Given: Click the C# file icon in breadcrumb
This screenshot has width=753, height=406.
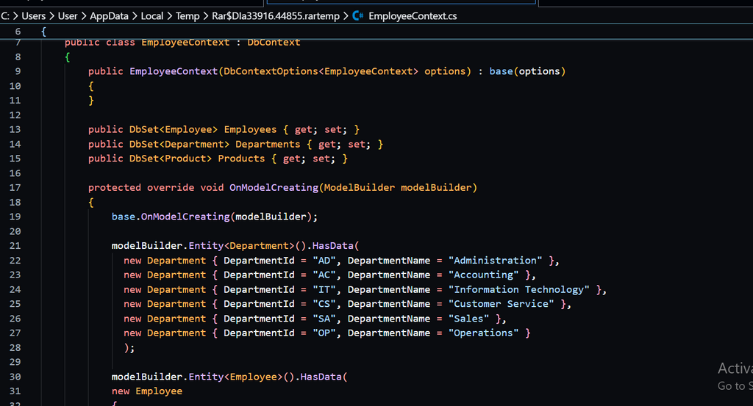Looking at the screenshot, I should (358, 15).
